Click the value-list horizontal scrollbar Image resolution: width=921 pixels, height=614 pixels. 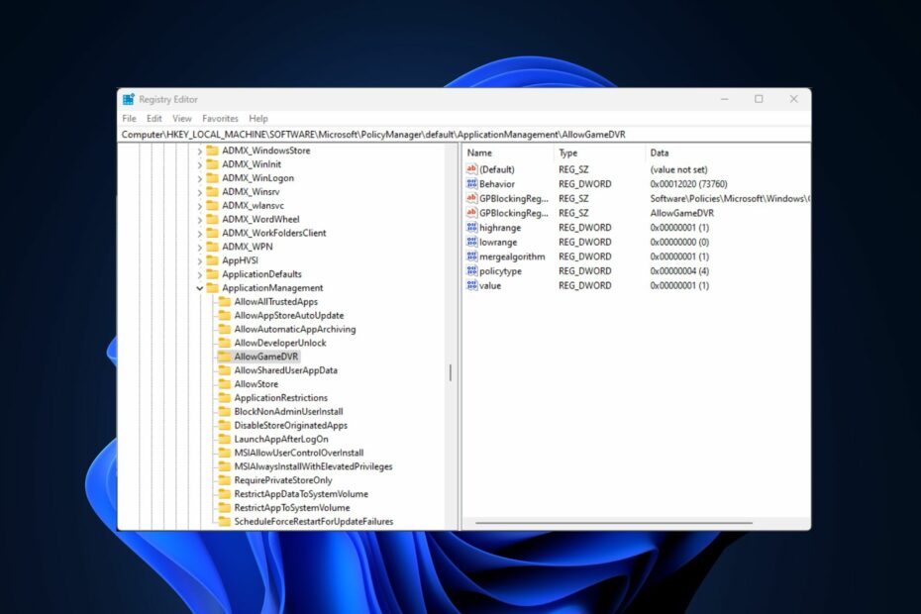click(x=614, y=522)
